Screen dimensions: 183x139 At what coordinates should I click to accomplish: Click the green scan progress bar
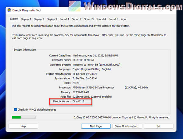click(x=24, y=117)
